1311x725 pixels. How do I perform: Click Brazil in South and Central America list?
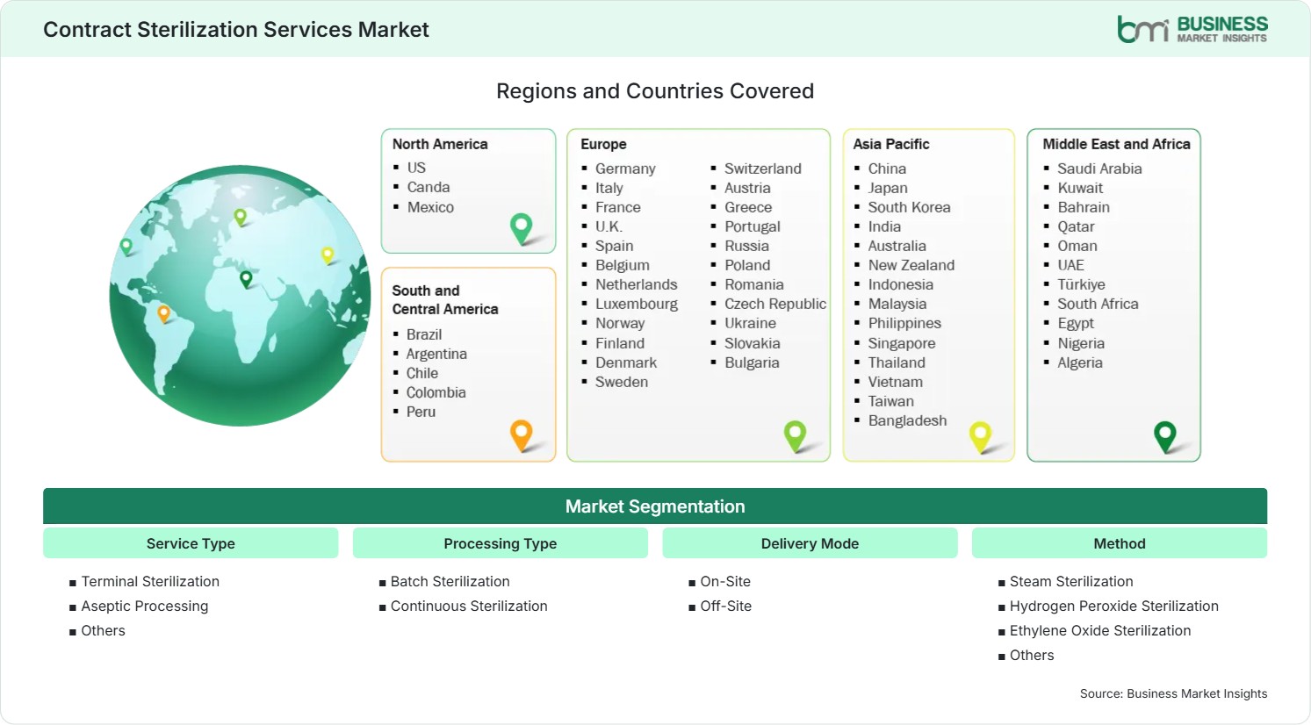point(424,334)
